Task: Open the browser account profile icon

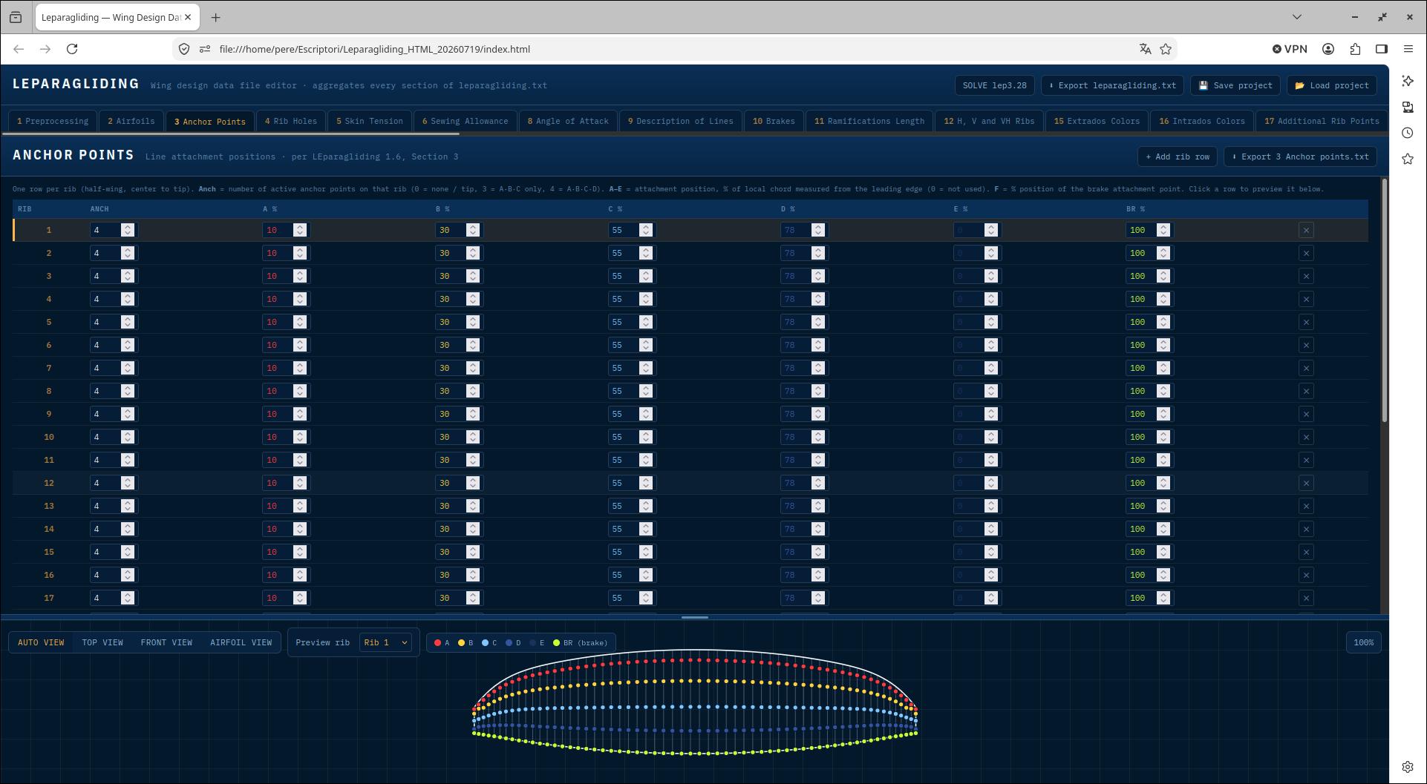Action: 1328,49
